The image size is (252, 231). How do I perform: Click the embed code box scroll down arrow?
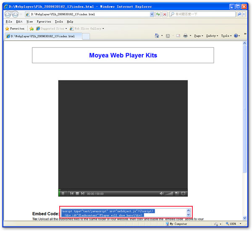click(188, 215)
